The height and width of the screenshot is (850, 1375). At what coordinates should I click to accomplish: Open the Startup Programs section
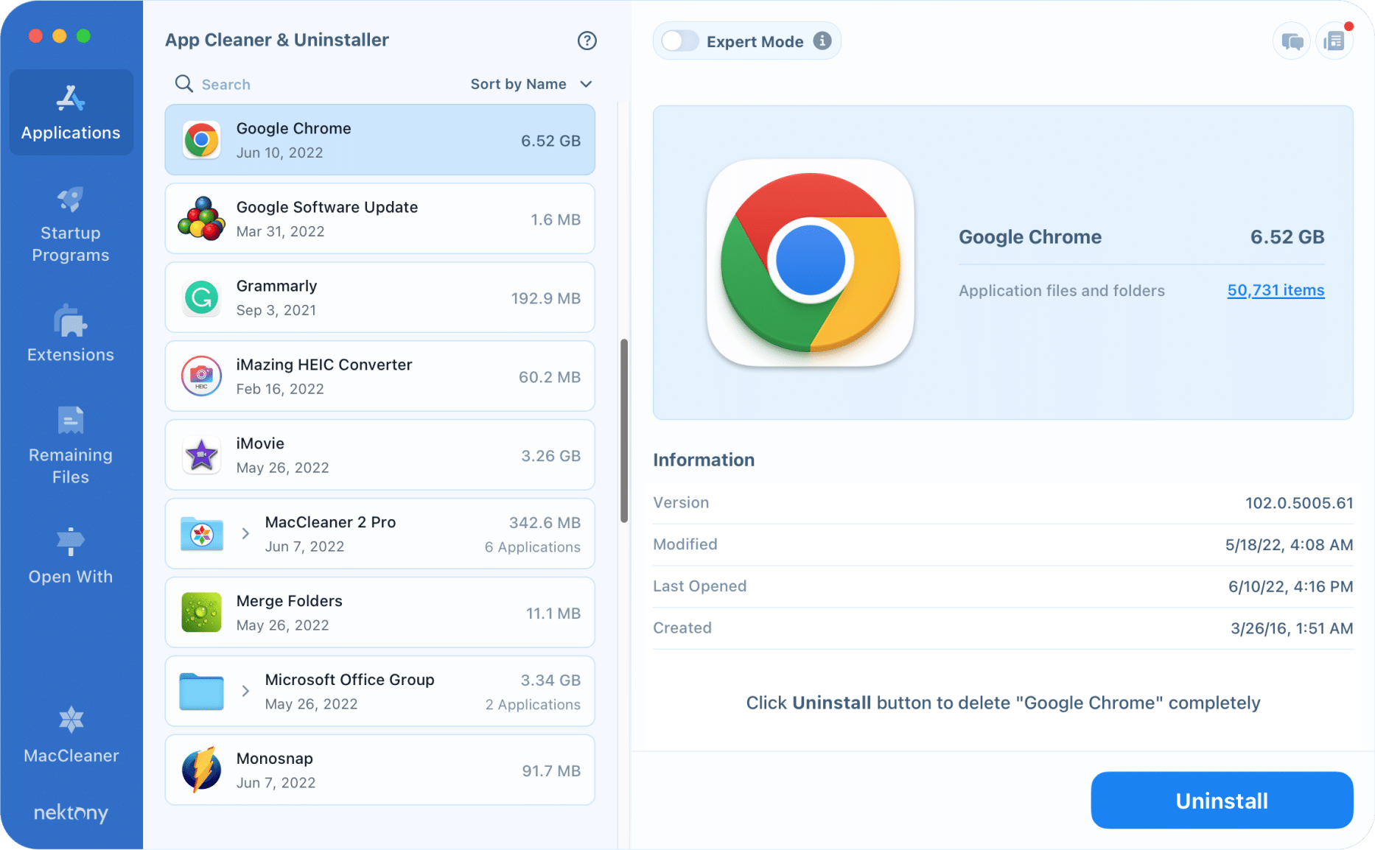(71, 225)
